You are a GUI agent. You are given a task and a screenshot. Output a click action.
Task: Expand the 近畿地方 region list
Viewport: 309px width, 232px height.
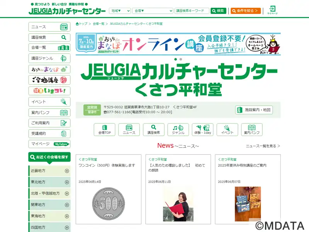pos(49,171)
